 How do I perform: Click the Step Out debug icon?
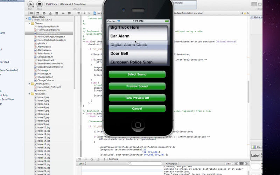point(104,159)
